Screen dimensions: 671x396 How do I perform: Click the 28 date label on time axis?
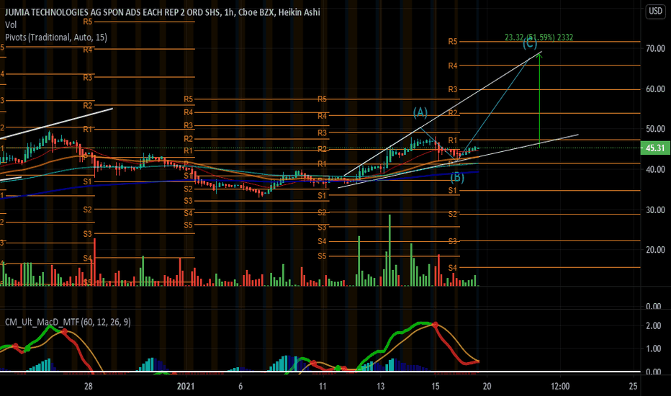(88, 386)
